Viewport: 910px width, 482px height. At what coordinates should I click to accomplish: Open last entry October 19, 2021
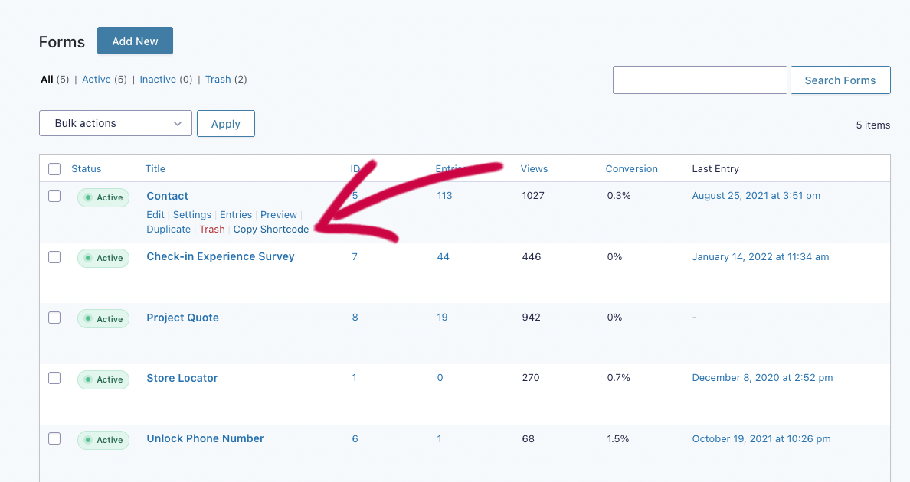pos(761,438)
